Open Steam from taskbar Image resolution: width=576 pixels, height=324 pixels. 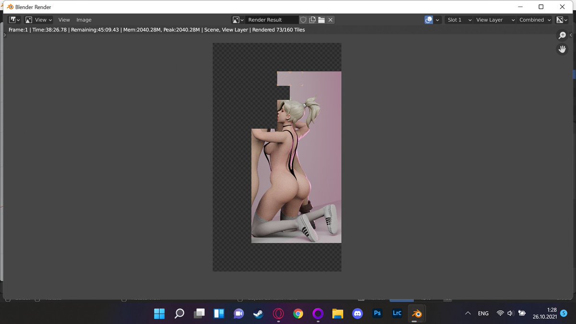[258, 313]
